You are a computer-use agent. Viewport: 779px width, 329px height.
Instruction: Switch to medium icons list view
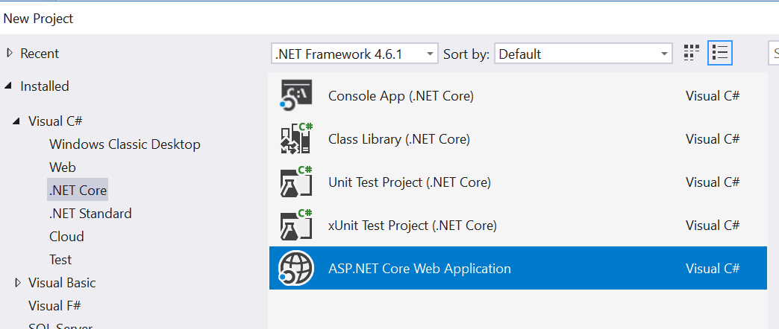pyautogui.click(x=720, y=53)
